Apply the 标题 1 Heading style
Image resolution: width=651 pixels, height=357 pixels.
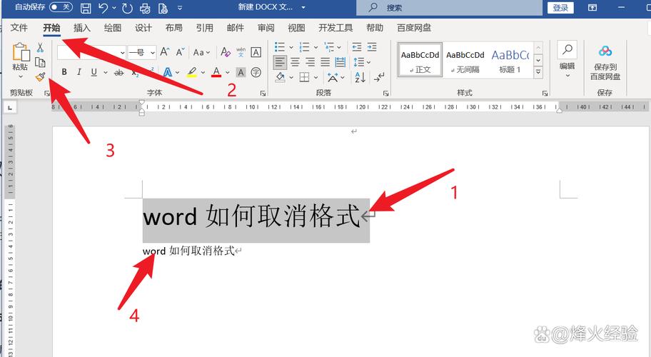pyautogui.click(x=510, y=60)
